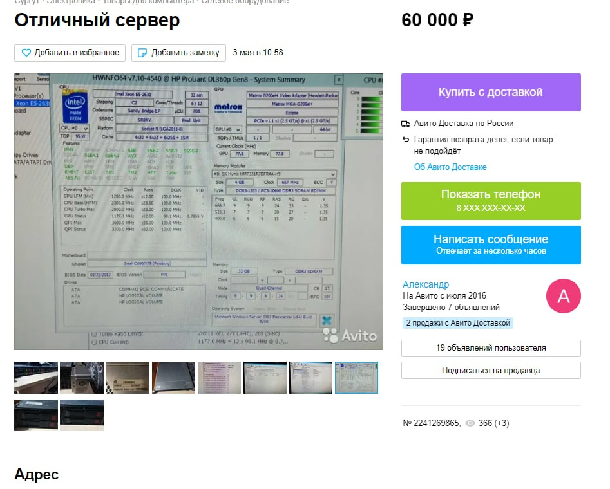Viewport: 610px width, 489px height.
Task: Click the delivery truck icon near Авито Доставка
Action: [x=406, y=124]
